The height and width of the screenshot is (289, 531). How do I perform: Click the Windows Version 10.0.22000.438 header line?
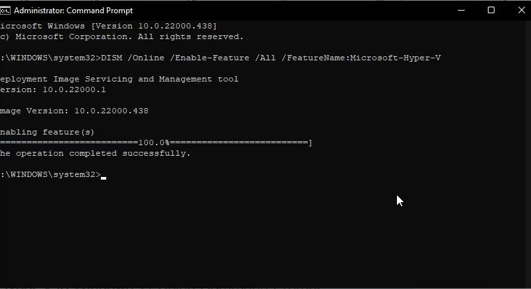[x=108, y=26]
